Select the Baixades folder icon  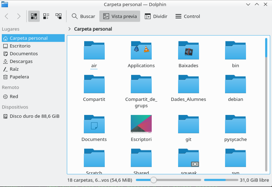[x=189, y=50]
